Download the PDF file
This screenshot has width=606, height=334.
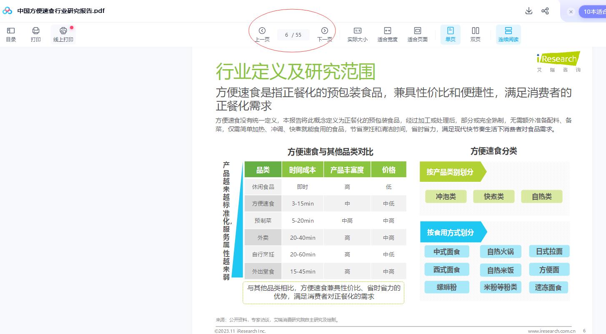[x=529, y=11]
